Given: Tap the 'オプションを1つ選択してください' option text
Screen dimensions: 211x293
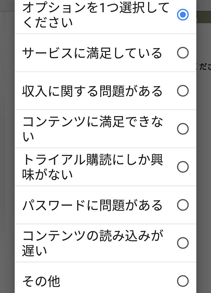Looking at the screenshot, I should 96,15.
